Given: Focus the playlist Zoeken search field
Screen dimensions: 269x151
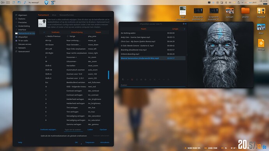Looking at the screenshot, I should click(x=153, y=85).
